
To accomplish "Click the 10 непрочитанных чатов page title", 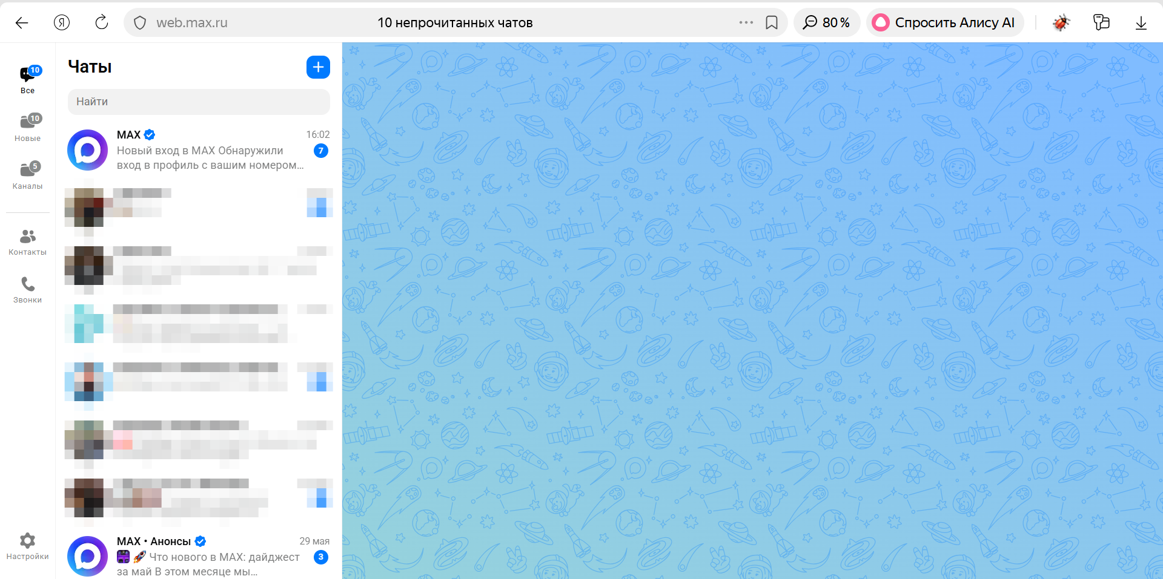I will [455, 23].
